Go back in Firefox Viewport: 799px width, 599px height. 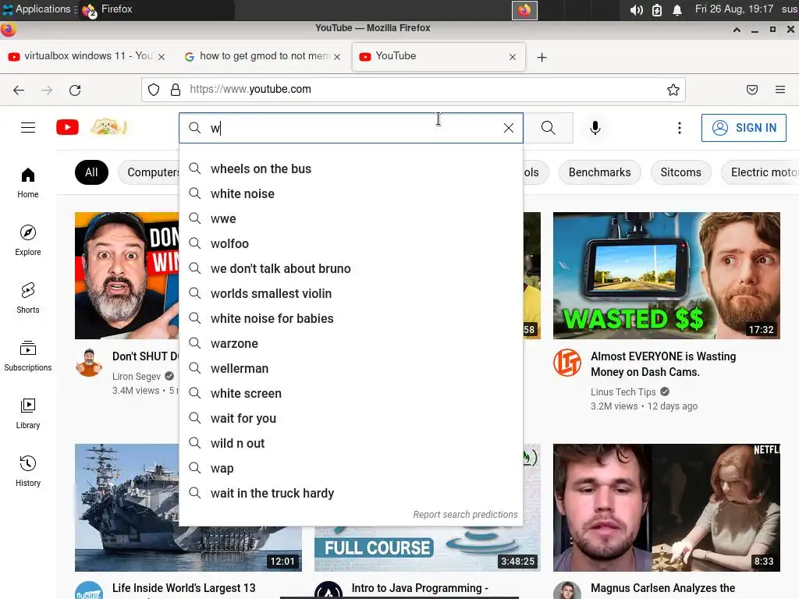[x=19, y=90]
